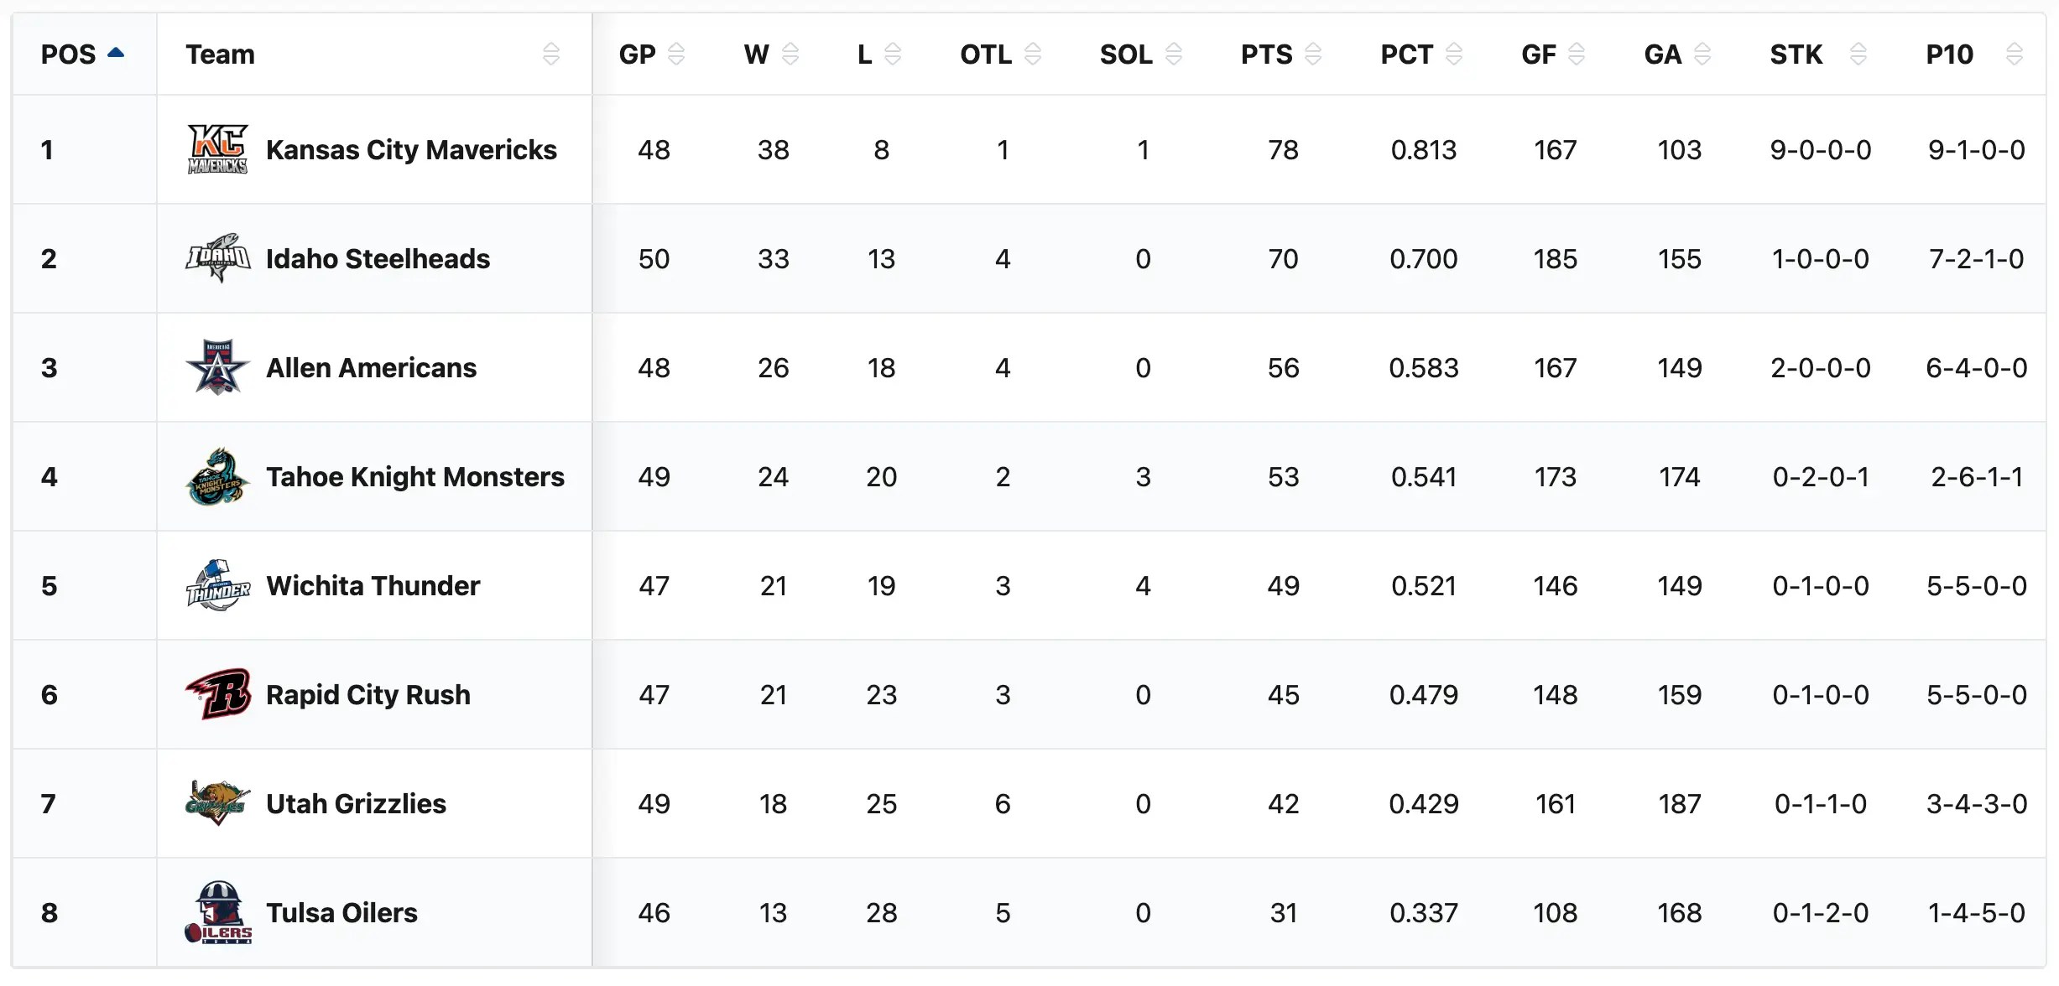Click the Idaho Steelheads logo
Image resolution: width=2059 pixels, height=986 pixels.
[217, 258]
